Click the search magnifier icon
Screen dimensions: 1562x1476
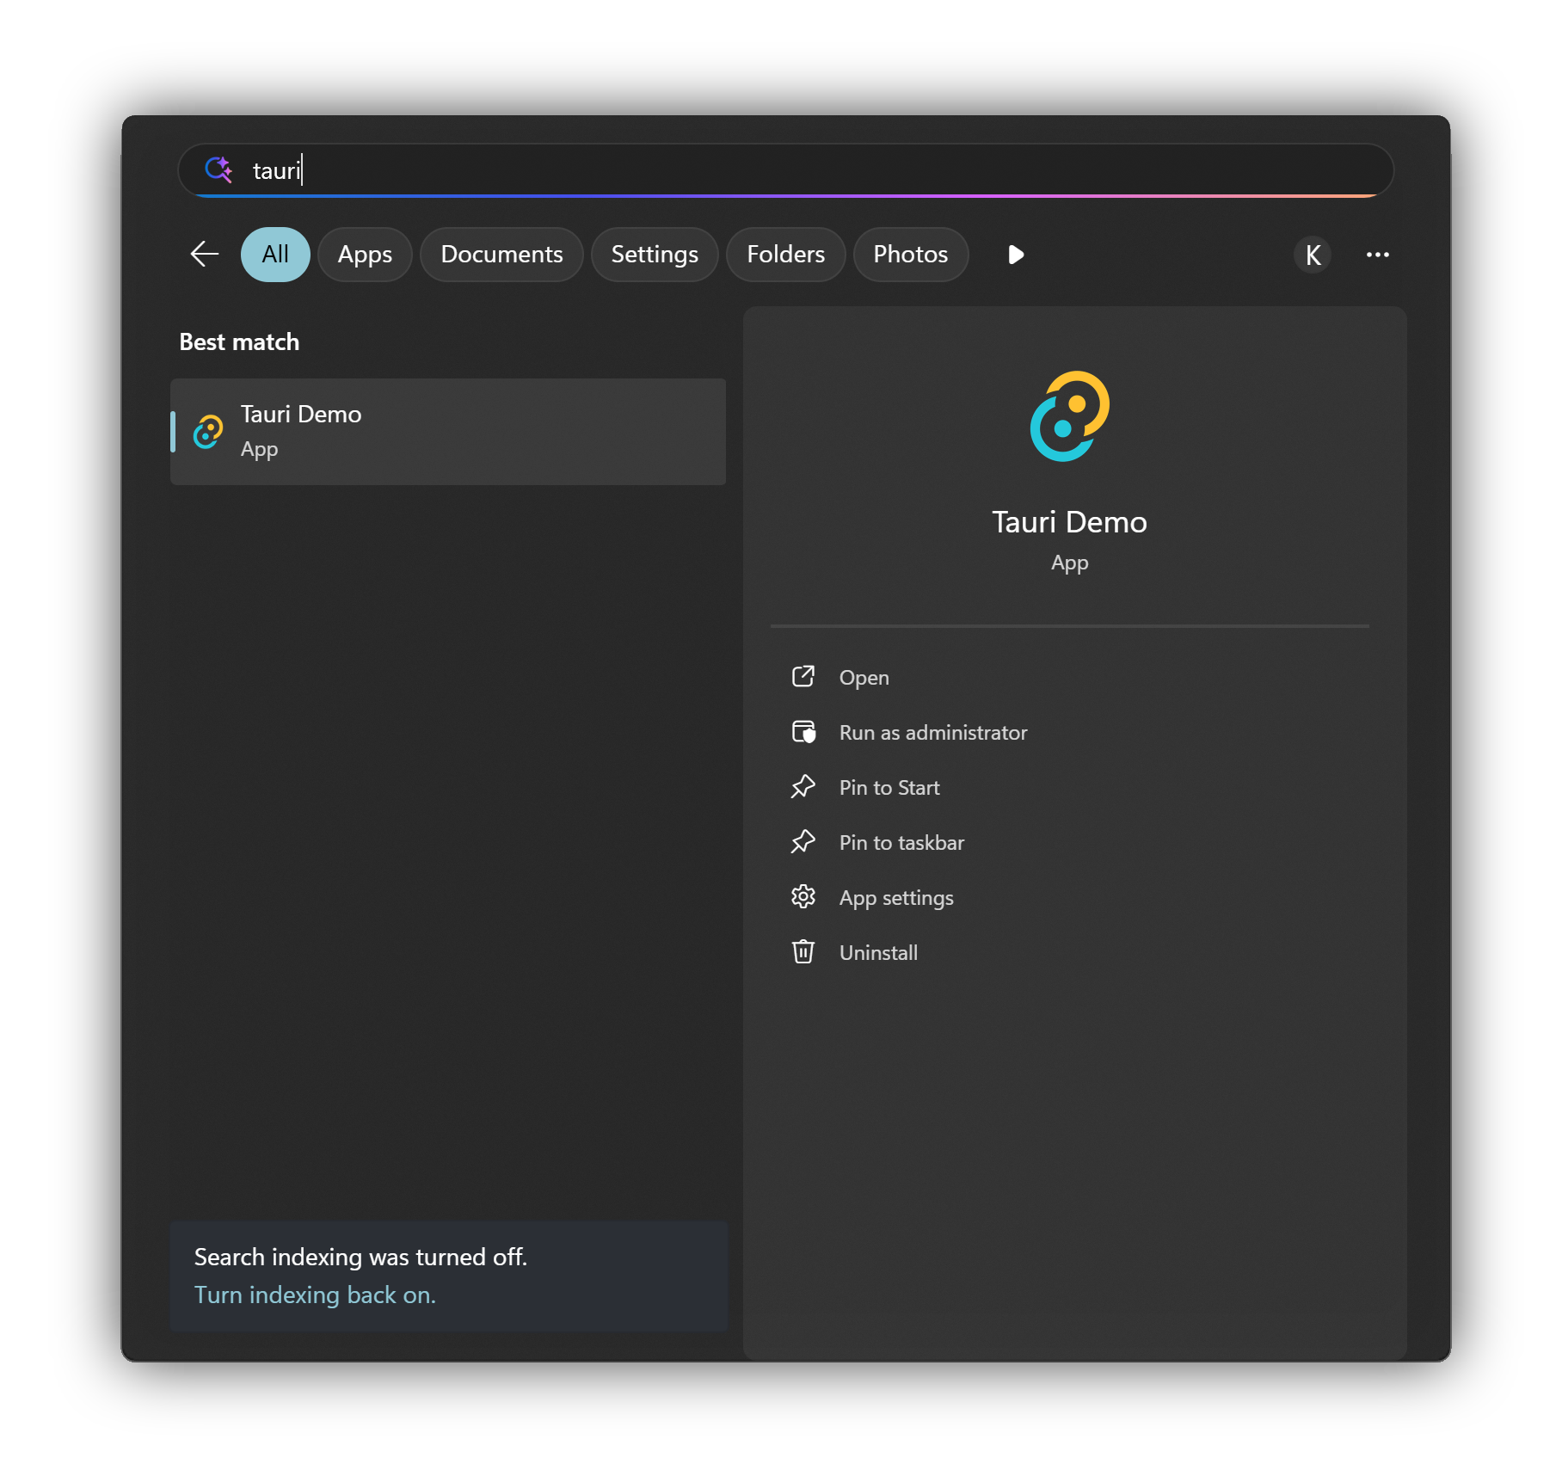click(218, 169)
